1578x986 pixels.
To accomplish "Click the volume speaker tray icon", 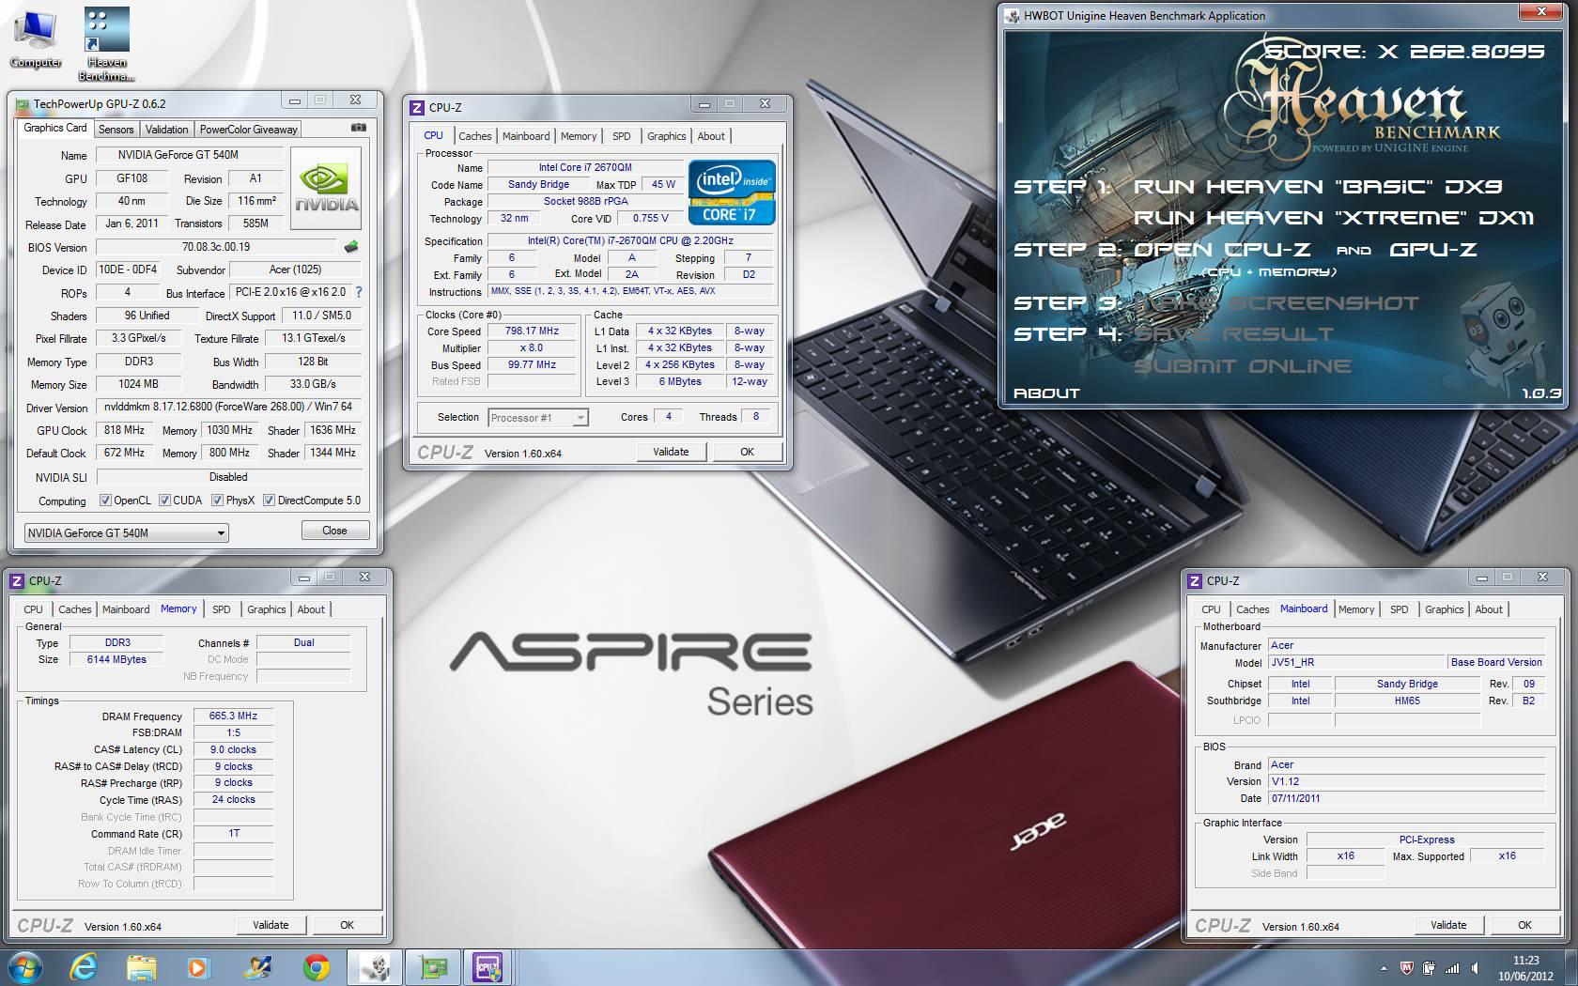I will (1476, 968).
